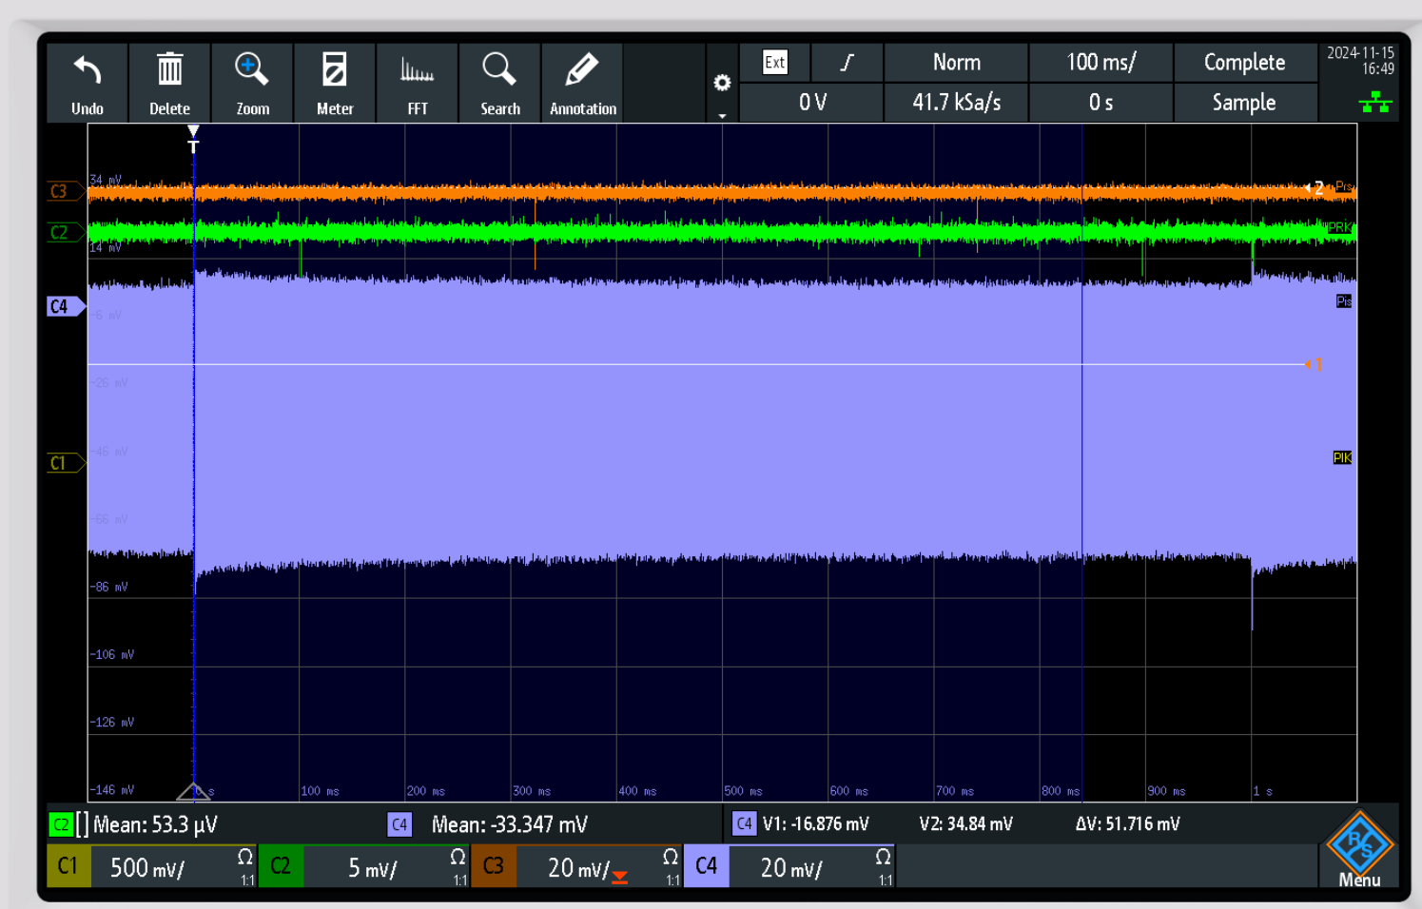Toggle channel C3 on the bottom bar

[494, 866]
